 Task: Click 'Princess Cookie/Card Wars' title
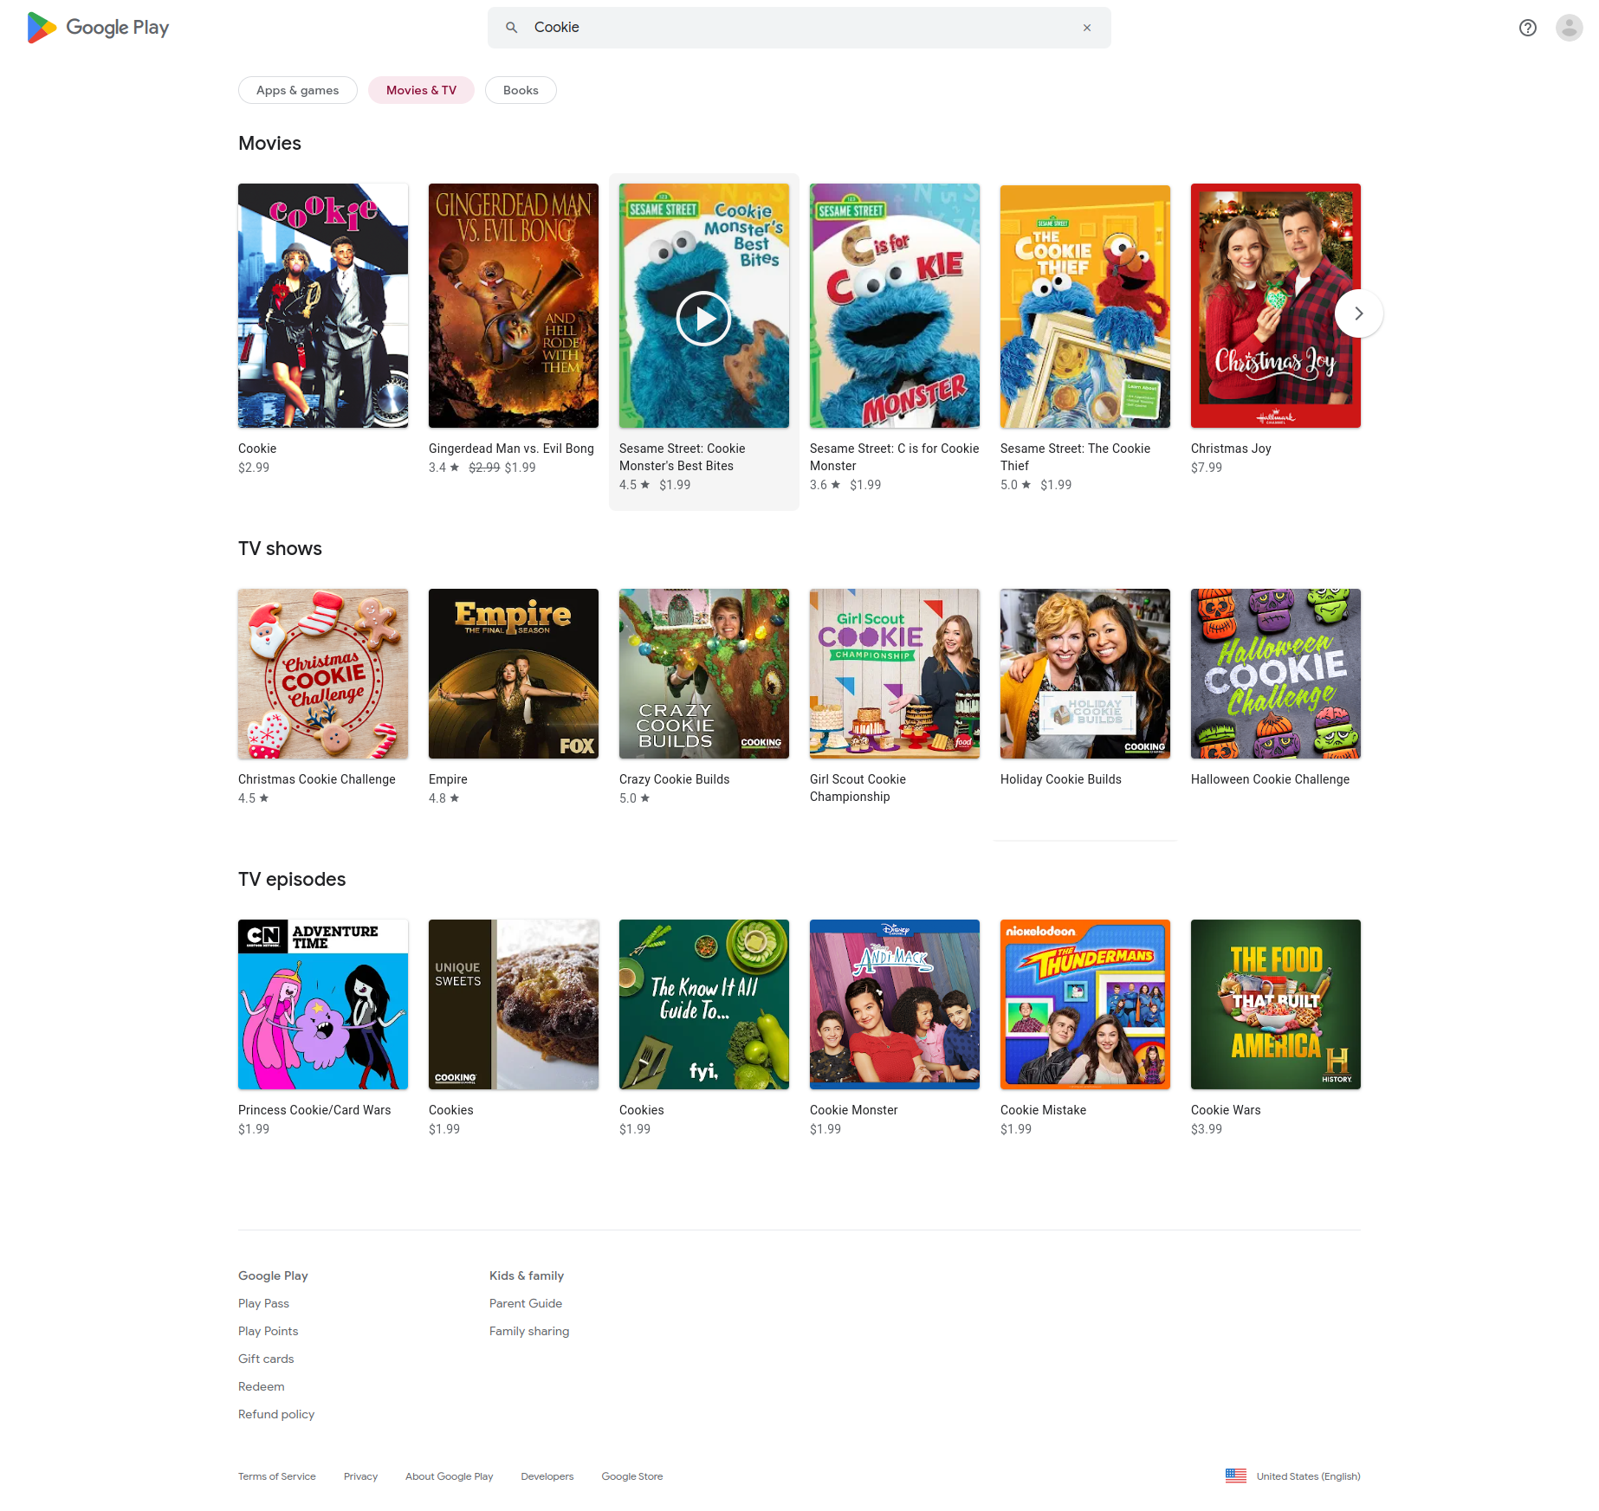314,1110
